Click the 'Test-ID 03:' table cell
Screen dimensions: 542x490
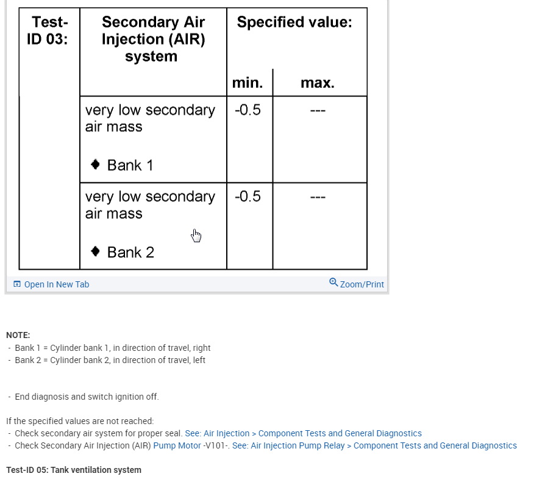tap(50, 31)
